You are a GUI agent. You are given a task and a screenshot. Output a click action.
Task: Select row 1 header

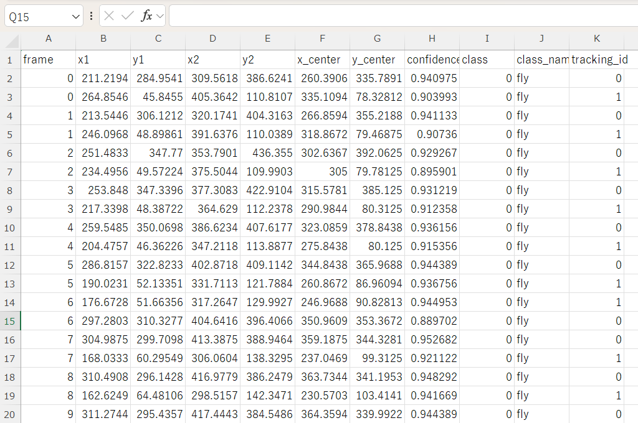(10, 60)
